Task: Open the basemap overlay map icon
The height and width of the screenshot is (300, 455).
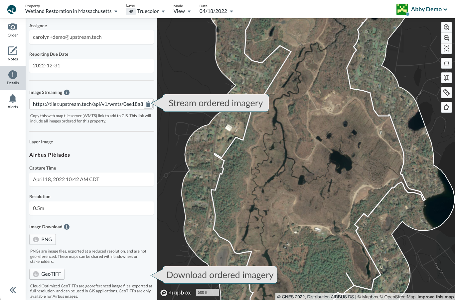Action: coord(446,78)
